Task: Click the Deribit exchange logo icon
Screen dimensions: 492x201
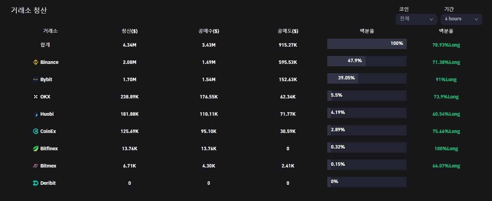Action: (x=35, y=183)
